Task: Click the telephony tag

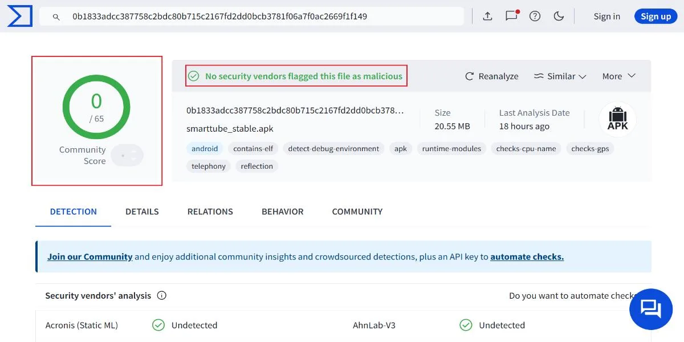Action: (x=209, y=166)
